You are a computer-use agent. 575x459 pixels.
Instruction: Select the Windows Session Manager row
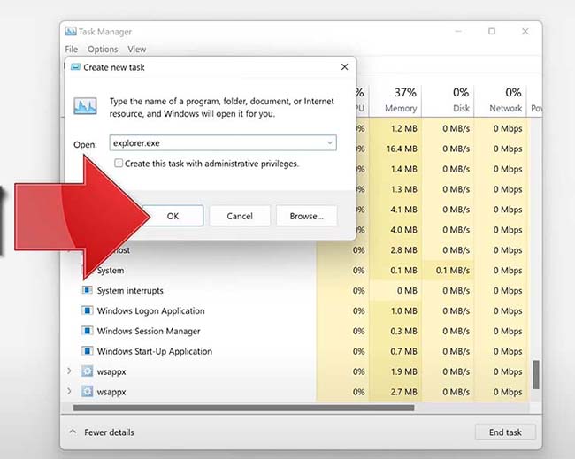click(x=295, y=331)
